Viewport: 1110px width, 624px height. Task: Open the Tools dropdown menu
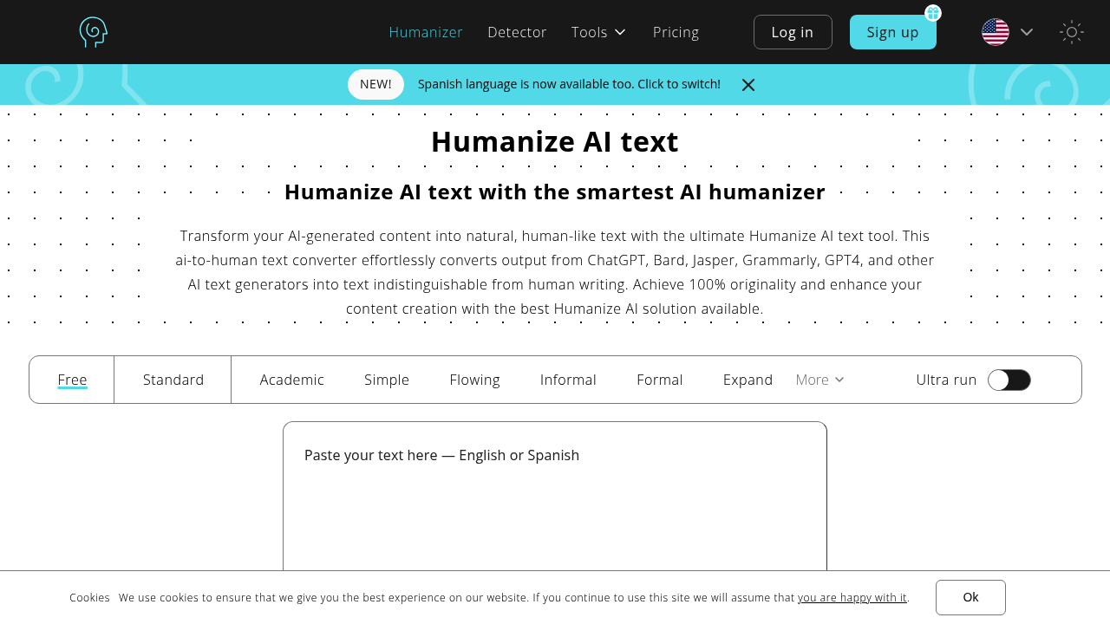coord(598,32)
